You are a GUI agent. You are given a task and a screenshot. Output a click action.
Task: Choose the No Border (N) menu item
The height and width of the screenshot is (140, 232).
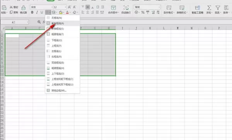pos(62,18)
